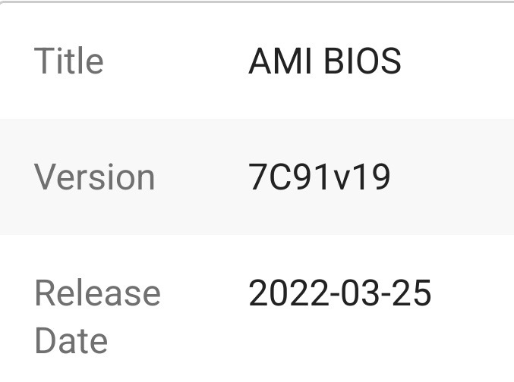
Task: Select the 2022-03-25 release date value
Action: point(339,293)
